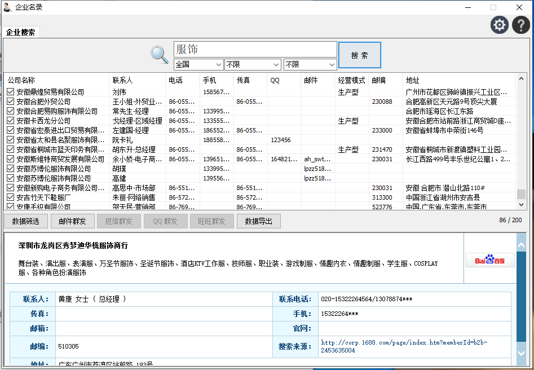The image size is (534, 370).
Task: Click the magnifying glass search icon
Action: coord(160,55)
